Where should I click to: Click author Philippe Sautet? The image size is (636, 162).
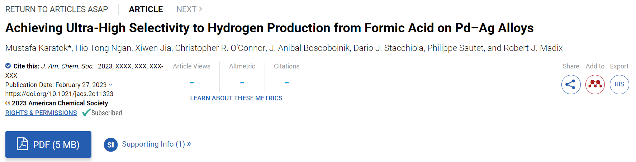coord(455,48)
